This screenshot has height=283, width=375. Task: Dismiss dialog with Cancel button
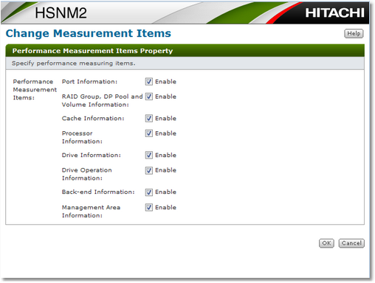coord(351,243)
